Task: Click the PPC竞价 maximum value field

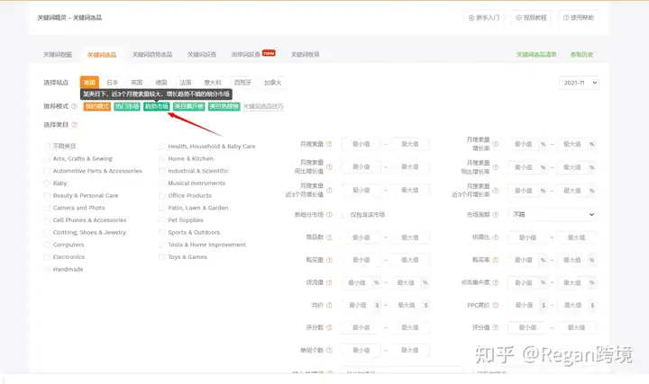Action: click(573, 305)
